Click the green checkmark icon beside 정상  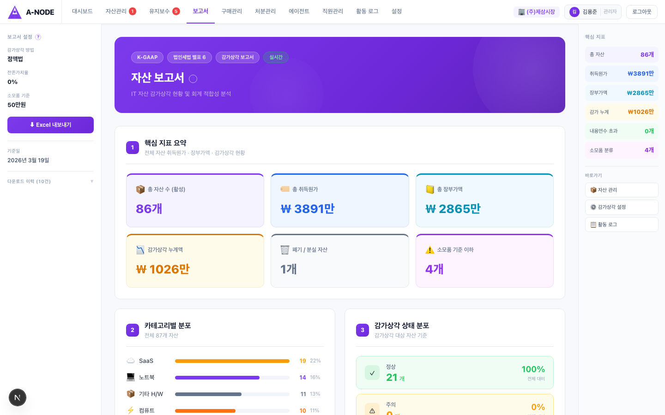(372, 372)
